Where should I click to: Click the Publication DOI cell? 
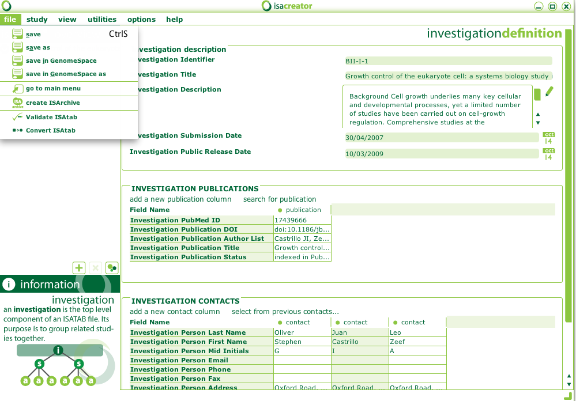pos(302,229)
